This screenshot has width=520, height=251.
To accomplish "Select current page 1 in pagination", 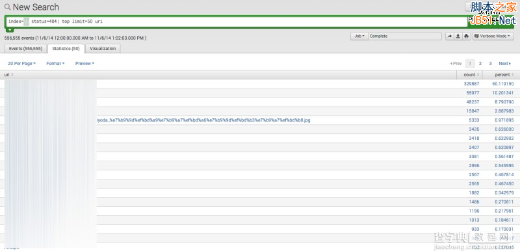I will click(x=470, y=63).
